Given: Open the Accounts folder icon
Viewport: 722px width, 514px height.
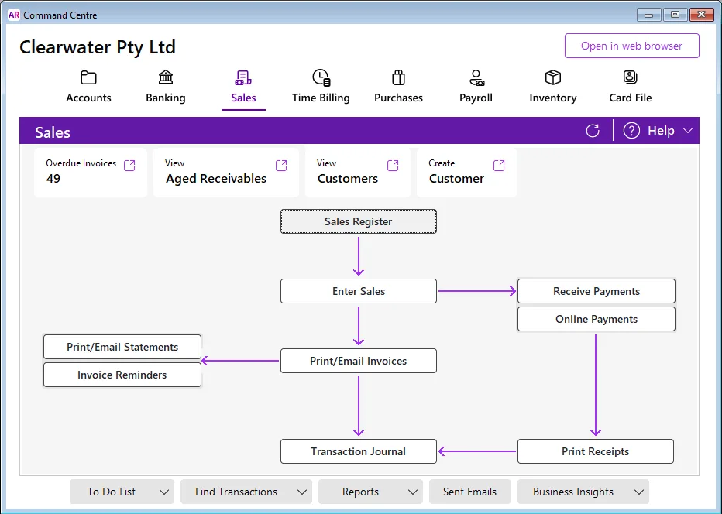Looking at the screenshot, I should [88, 77].
